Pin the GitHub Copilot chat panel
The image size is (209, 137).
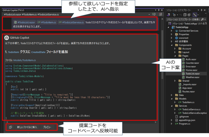point(159,10)
